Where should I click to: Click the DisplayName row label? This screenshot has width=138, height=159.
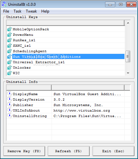click(x=25, y=94)
